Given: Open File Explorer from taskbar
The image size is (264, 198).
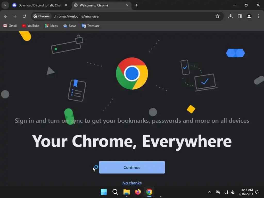Looking at the screenshot, I should (x=126, y=192).
